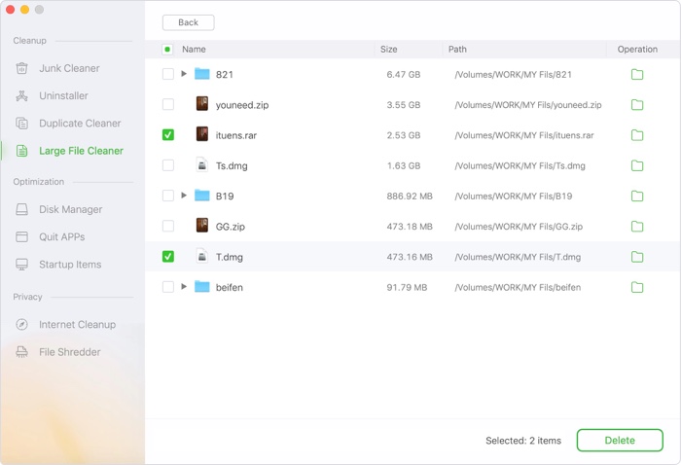Show 821 folder location using Operation icon
The height and width of the screenshot is (465, 681).
[637, 75]
